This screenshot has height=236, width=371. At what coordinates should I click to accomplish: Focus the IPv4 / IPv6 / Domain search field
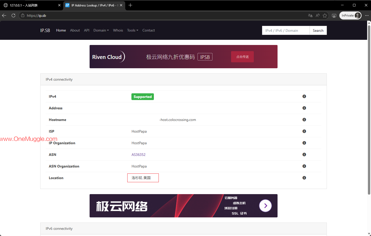pyautogui.click(x=286, y=31)
